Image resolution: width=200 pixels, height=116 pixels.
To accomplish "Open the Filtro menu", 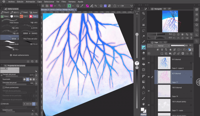I will click(x=64, y=1).
